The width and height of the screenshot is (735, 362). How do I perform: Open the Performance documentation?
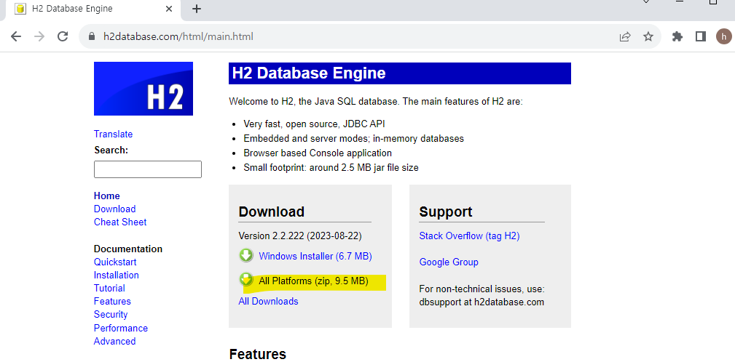[120, 328]
